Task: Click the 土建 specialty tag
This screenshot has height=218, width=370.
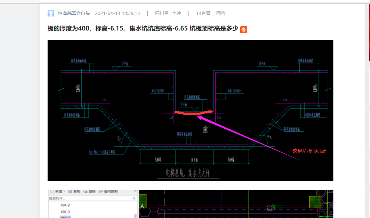Action: click(x=177, y=13)
